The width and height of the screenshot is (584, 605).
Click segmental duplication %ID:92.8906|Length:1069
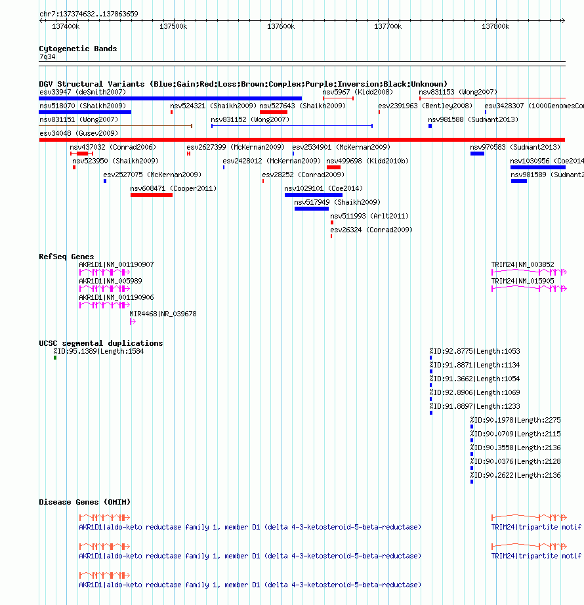coord(475,393)
